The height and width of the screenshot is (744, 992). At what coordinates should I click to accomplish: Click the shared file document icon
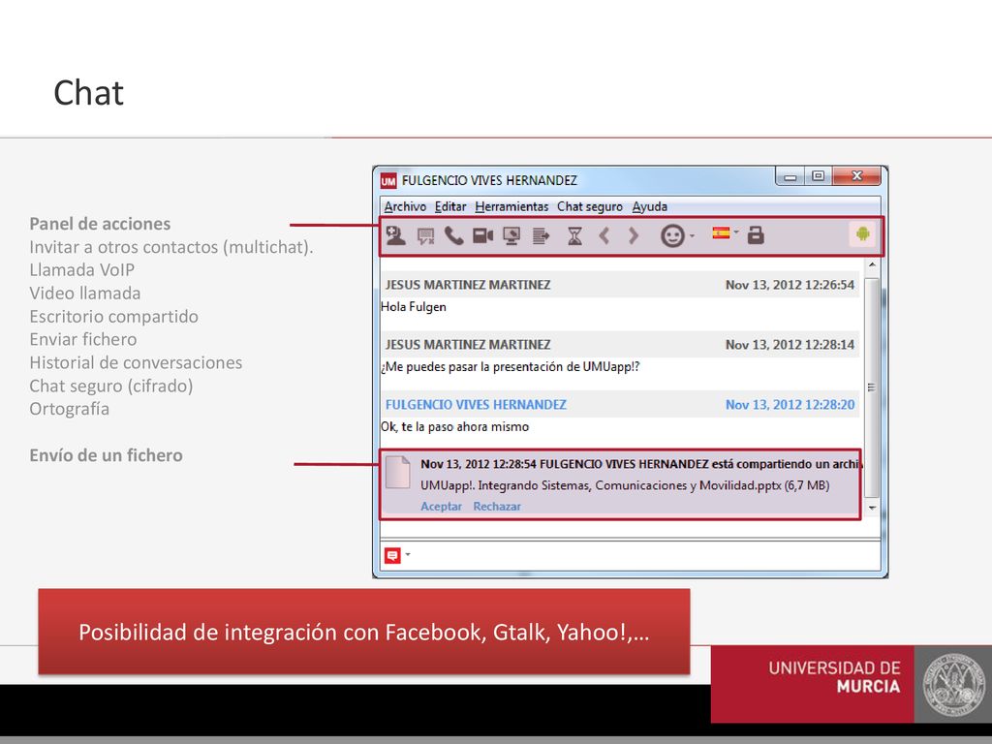pos(398,472)
